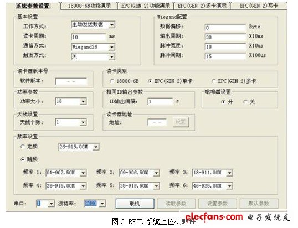298x228 pixels.
Task: Expand the 工作方式 dropdown
Action: pos(112,25)
